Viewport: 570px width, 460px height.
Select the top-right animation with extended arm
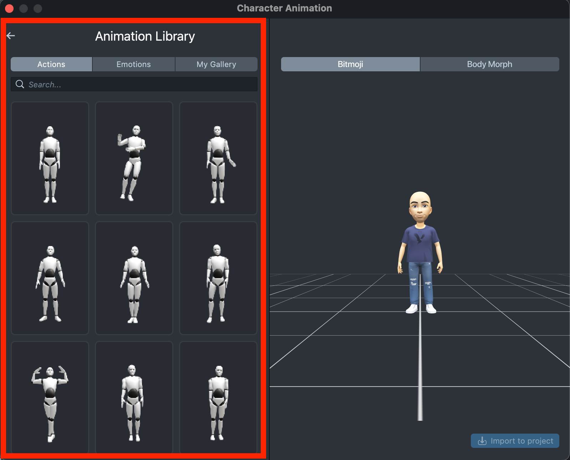coord(218,158)
